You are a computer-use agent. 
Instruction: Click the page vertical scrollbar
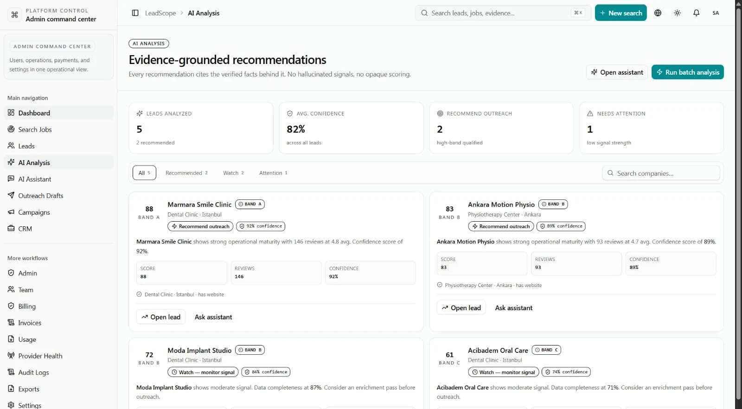pyautogui.click(x=738, y=204)
